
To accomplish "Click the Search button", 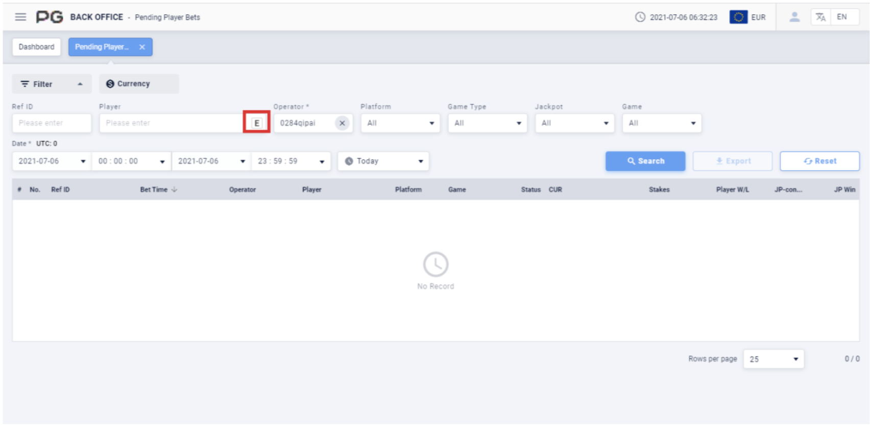I will coord(645,161).
